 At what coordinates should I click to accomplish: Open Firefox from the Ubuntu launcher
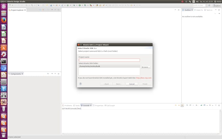4,20
